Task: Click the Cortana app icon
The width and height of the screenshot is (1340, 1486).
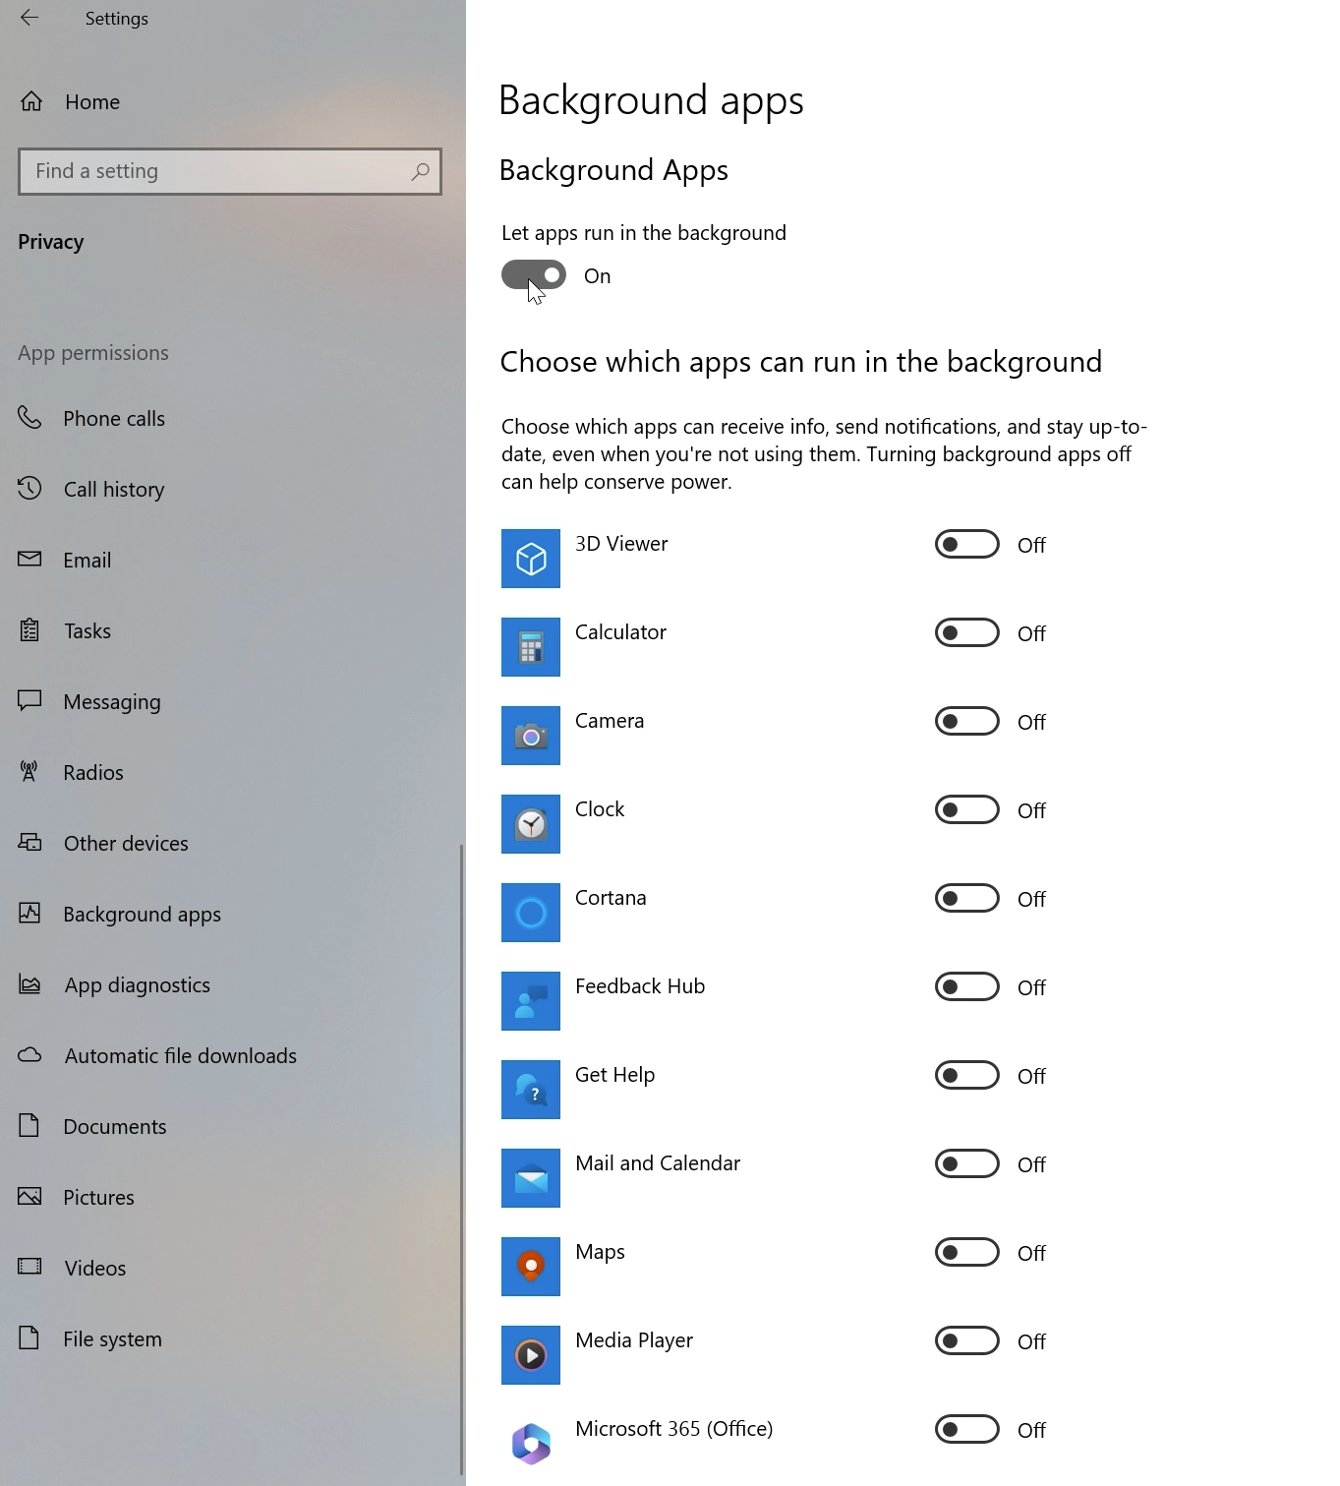Action: tap(531, 913)
